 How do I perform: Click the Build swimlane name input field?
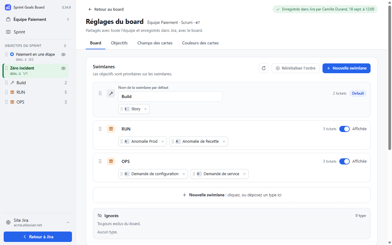tap(170, 96)
